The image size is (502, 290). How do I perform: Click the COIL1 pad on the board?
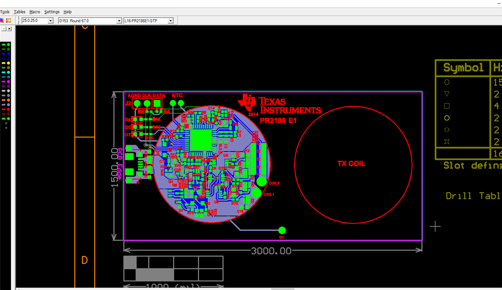tap(256, 193)
